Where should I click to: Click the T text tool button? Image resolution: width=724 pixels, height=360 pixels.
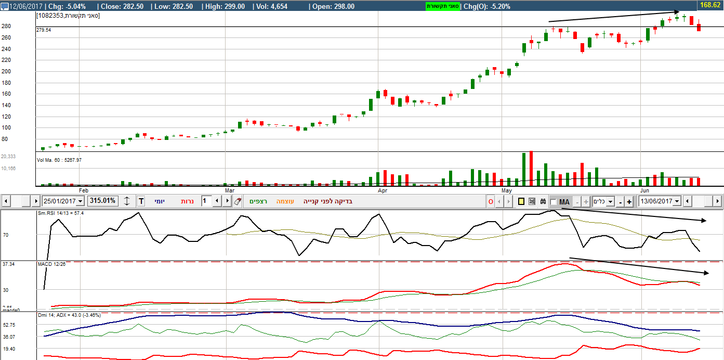click(141, 201)
